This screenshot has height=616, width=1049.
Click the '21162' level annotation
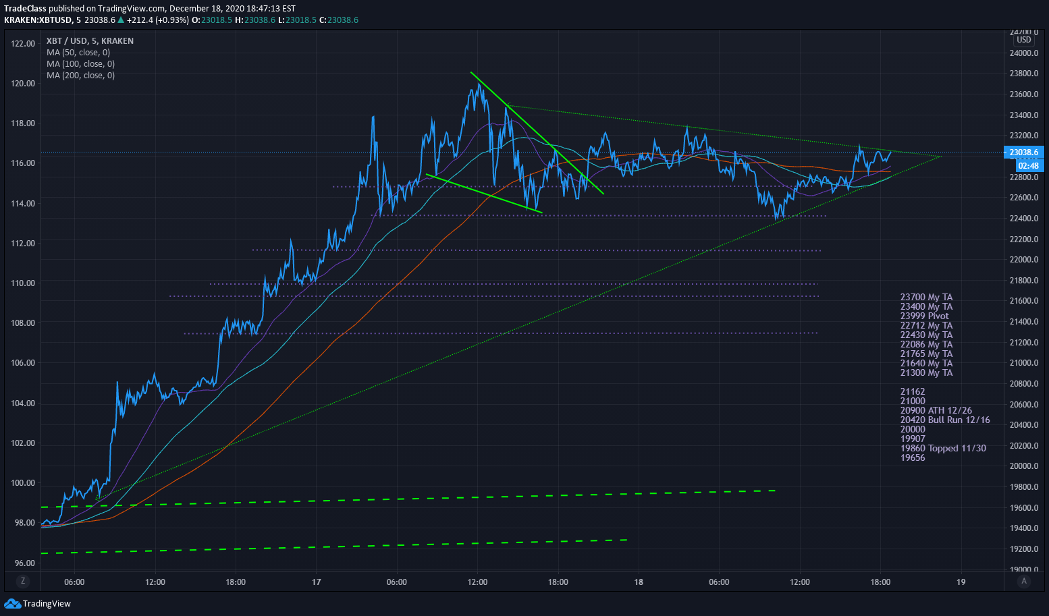click(913, 391)
